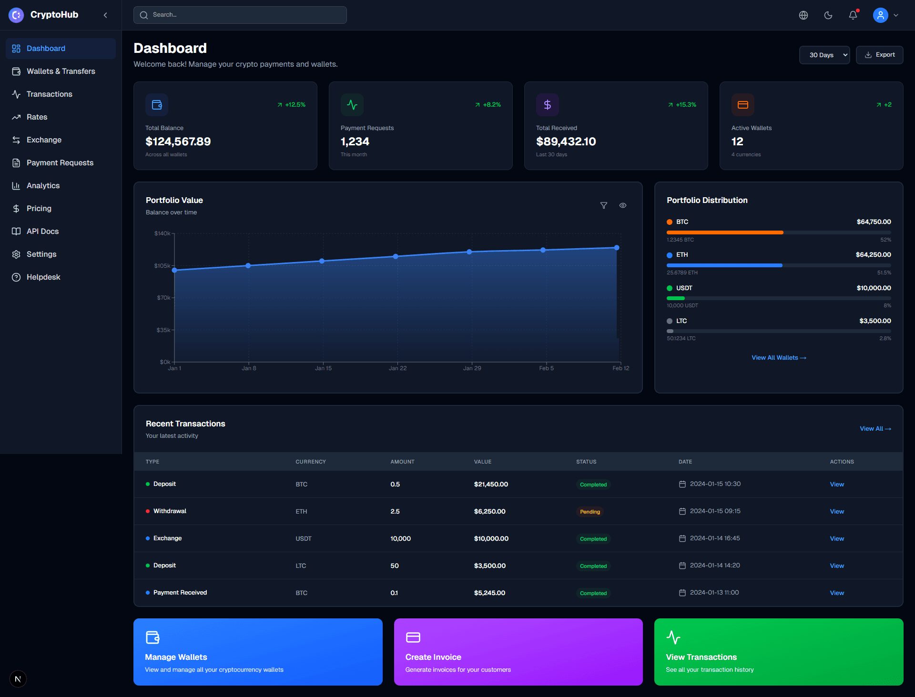Click the CryptoHub logo icon
915x697 pixels.
pyautogui.click(x=16, y=15)
